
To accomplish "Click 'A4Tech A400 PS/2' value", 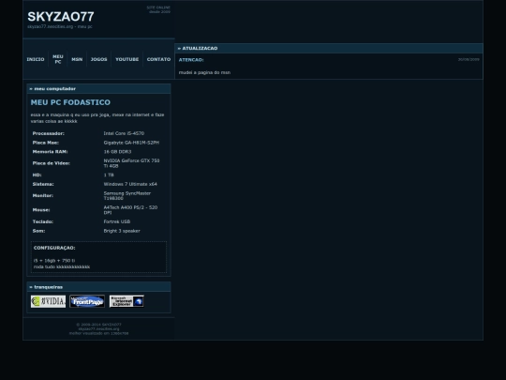I will click(x=130, y=210).
